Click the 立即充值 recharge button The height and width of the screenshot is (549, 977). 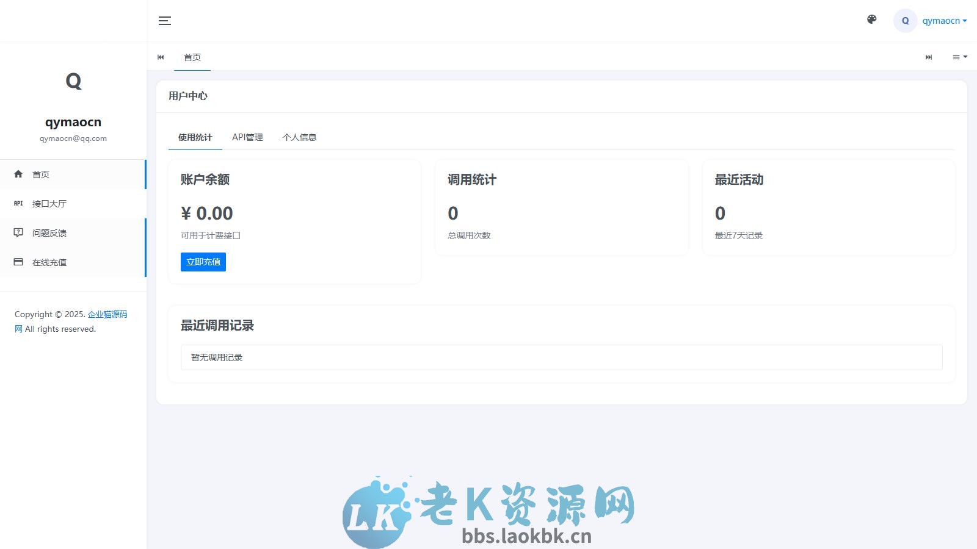tap(203, 262)
